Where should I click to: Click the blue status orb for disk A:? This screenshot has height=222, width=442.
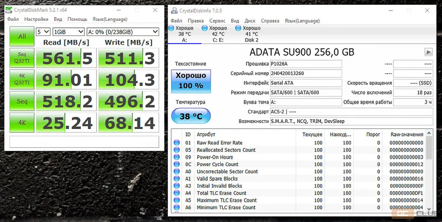point(171,28)
